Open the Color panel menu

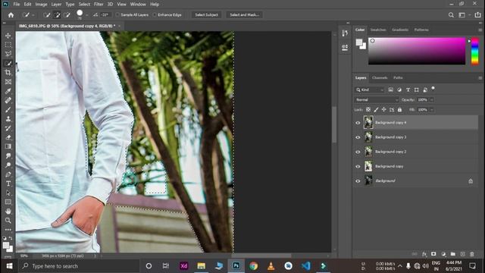(480, 30)
